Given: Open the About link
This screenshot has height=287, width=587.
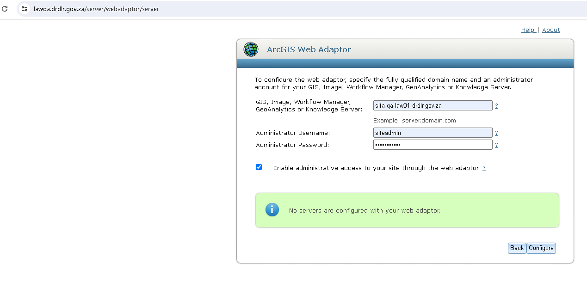Looking at the screenshot, I should tap(551, 30).
